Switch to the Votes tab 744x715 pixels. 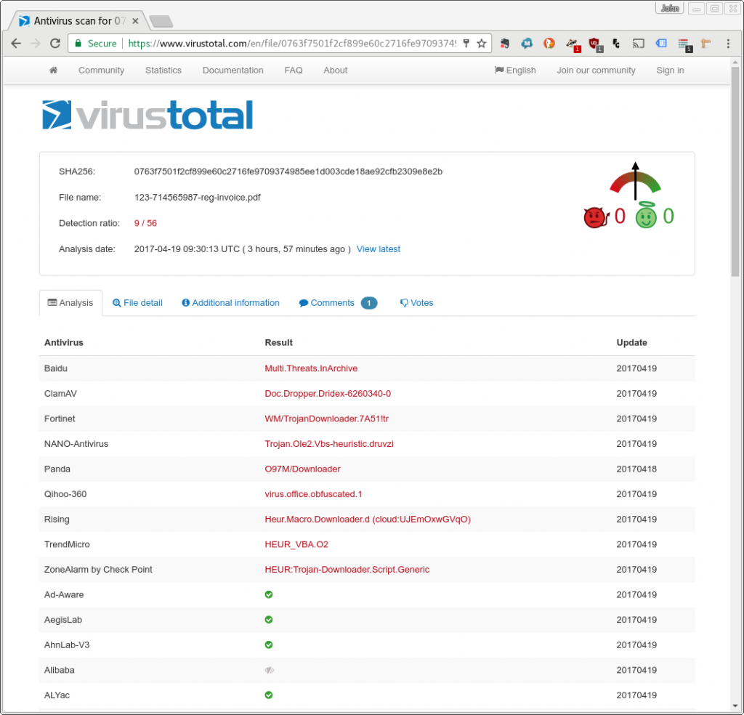click(416, 303)
